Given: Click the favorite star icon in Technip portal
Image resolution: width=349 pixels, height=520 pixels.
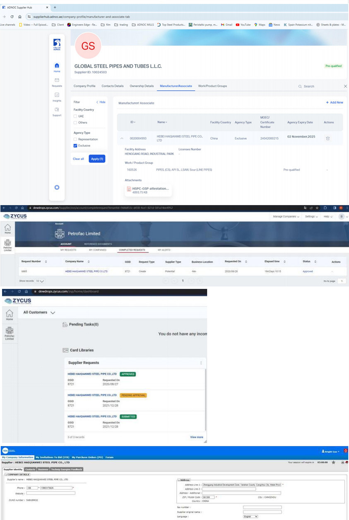Looking at the screenshot, I should tap(333, 462).
